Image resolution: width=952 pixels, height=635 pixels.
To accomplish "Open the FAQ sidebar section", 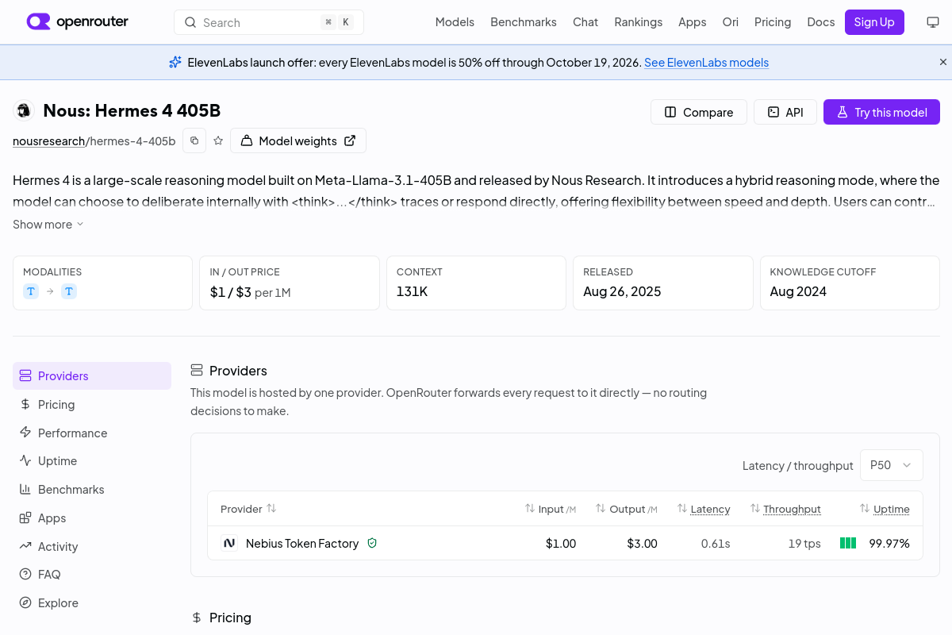I will coord(92,575).
